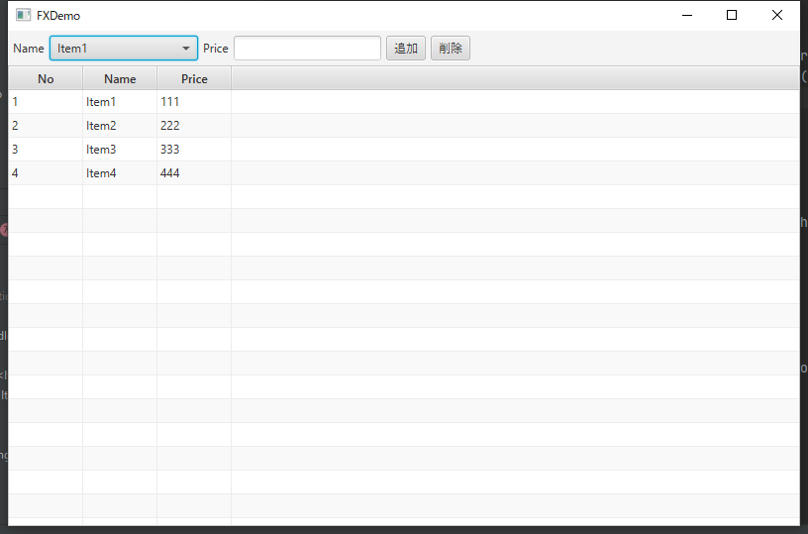
Task: Open the Name combo box showing Item1
Action: pos(124,48)
